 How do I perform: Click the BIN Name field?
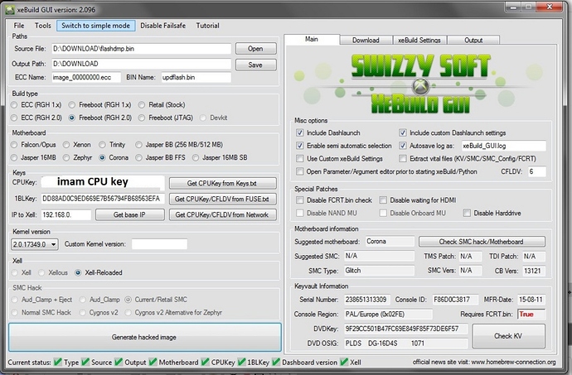click(196, 77)
